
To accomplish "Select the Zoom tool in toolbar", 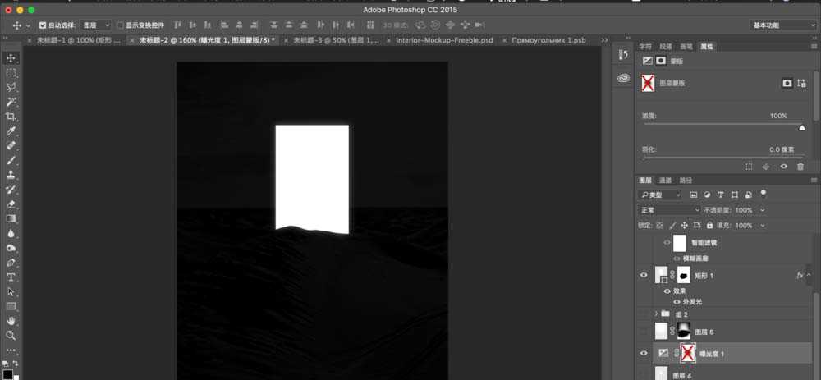I will [x=11, y=336].
